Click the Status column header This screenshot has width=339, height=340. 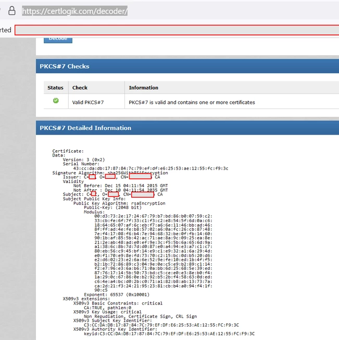tap(55, 88)
